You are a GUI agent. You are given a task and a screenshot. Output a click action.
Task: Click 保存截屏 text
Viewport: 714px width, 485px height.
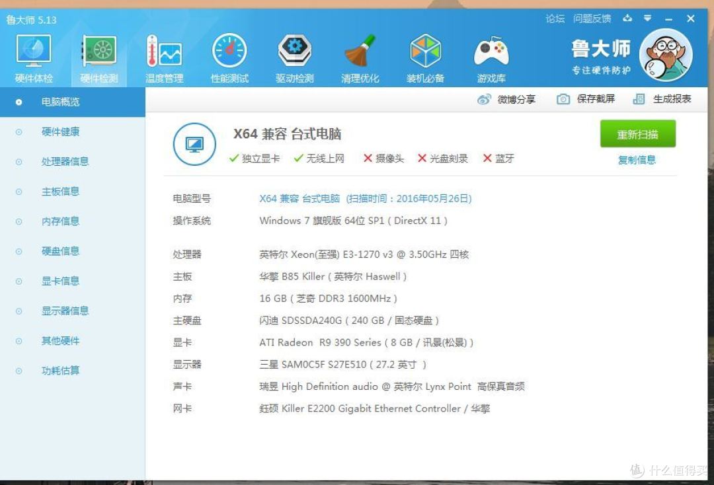tap(596, 99)
